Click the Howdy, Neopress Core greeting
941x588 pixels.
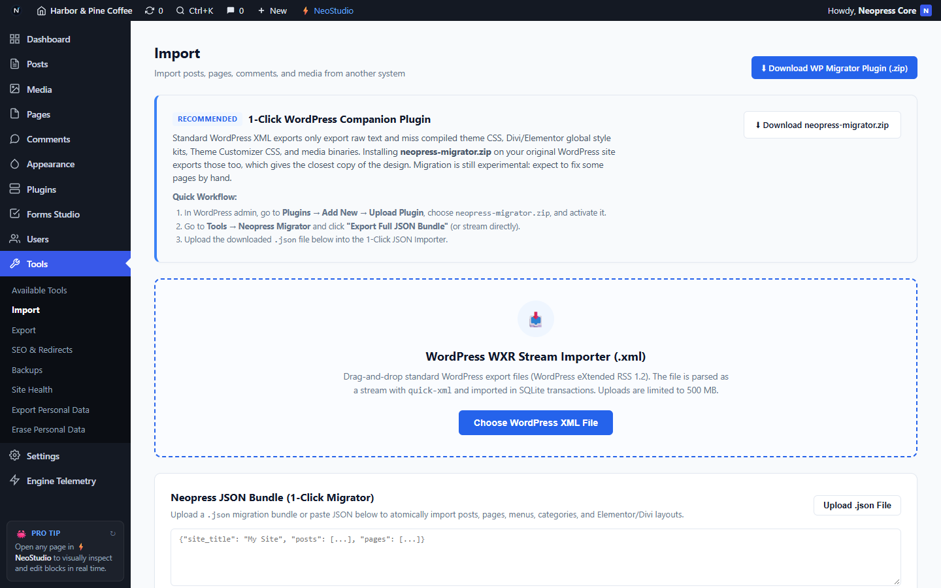(872, 10)
